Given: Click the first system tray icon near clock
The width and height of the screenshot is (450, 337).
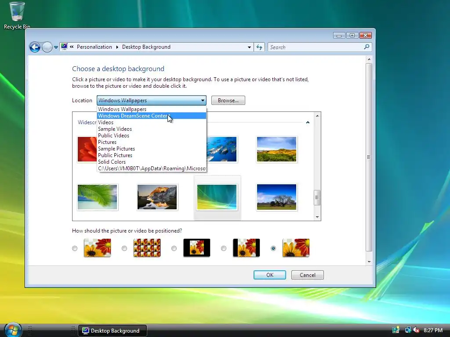Looking at the screenshot, I should point(396,330).
